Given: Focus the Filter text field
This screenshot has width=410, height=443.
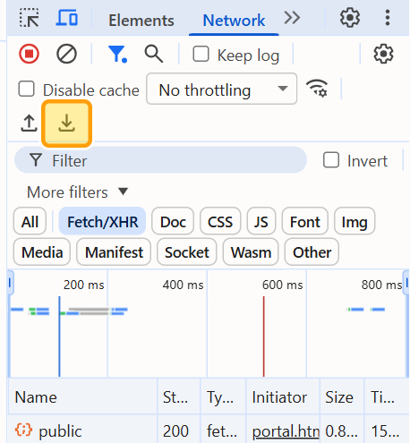Looking at the screenshot, I should (160, 160).
